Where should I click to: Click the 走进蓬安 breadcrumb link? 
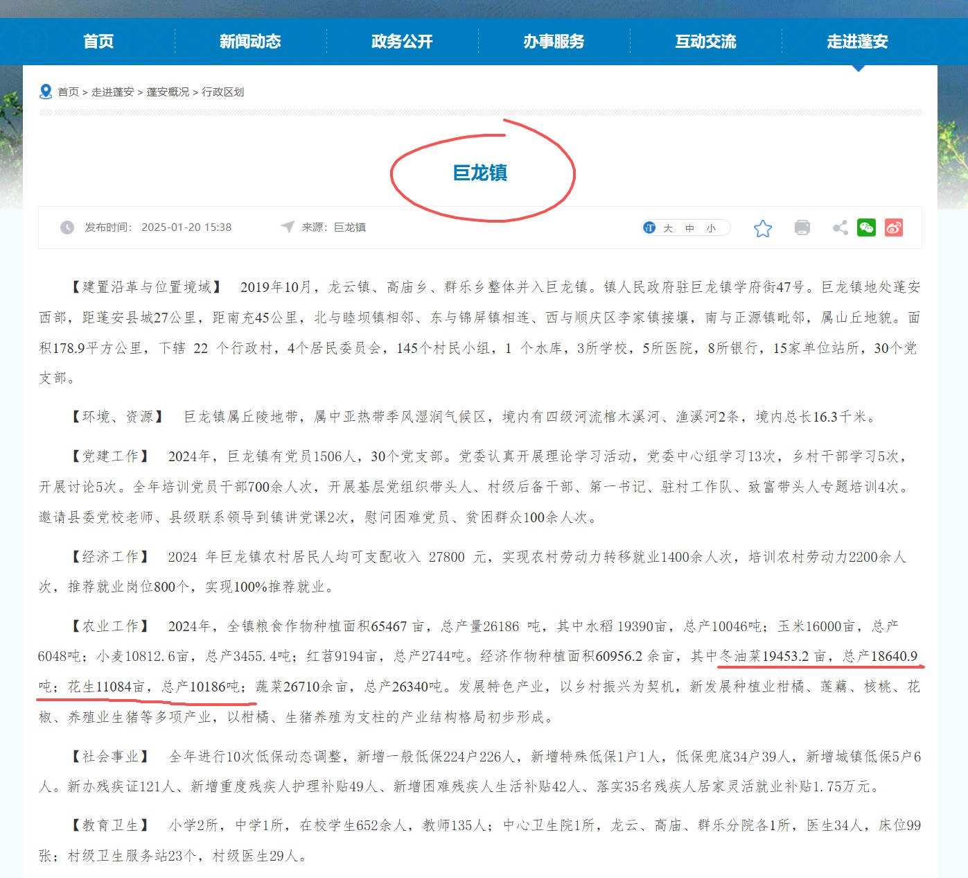[112, 92]
